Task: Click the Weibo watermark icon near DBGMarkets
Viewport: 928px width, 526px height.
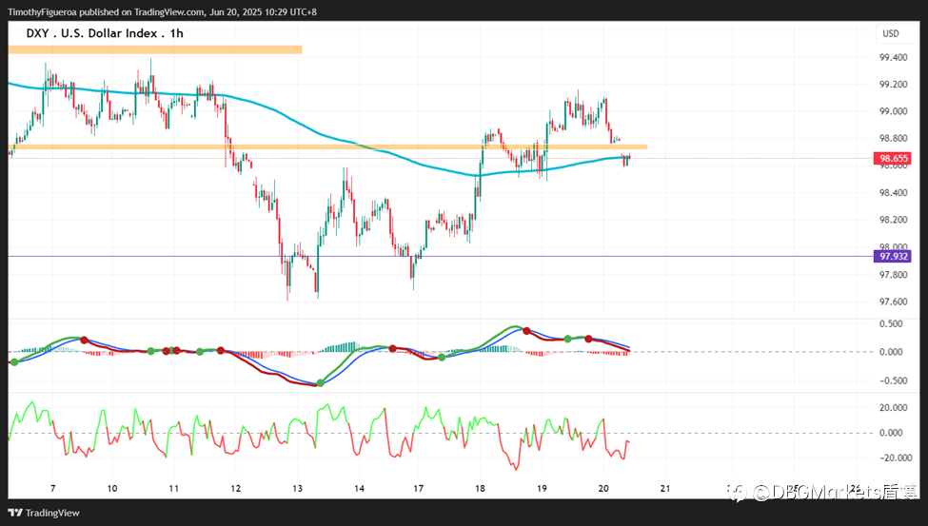Action: click(x=738, y=492)
